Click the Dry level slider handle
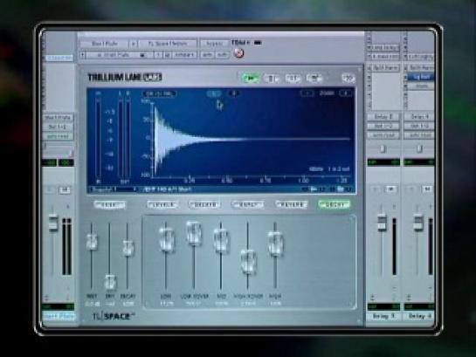The height and width of the screenshot is (357, 476). pos(110,282)
